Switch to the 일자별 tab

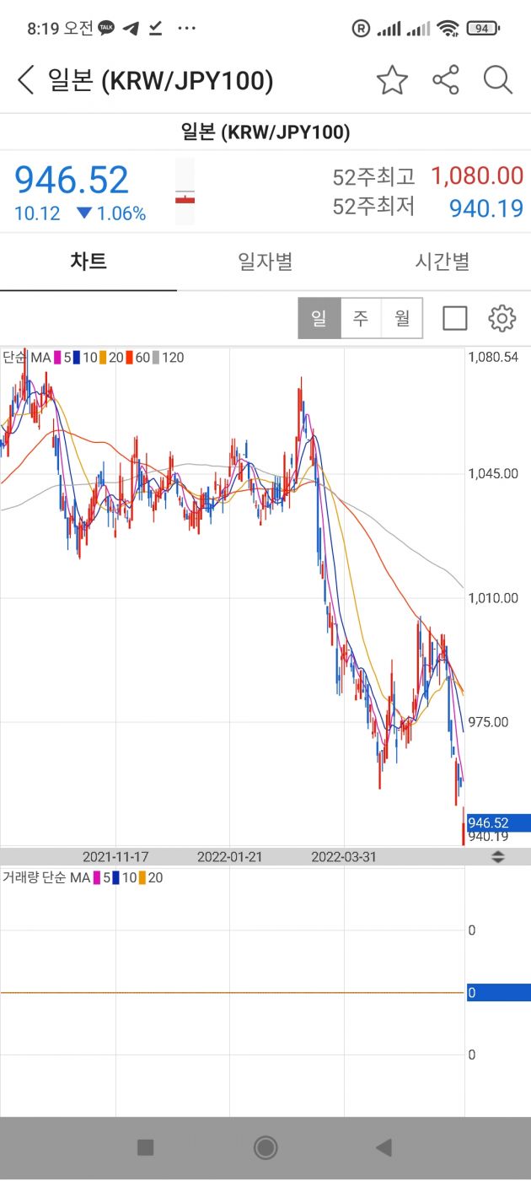[265, 262]
